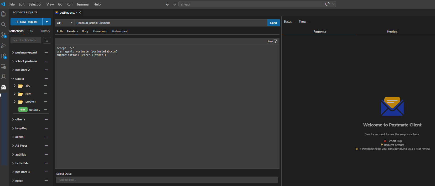The height and width of the screenshot is (186, 435).
Task: Switch to the Auth tab
Action: (x=60, y=31)
